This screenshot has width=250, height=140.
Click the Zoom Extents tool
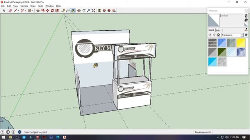pyautogui.click(x=93, y=10)
